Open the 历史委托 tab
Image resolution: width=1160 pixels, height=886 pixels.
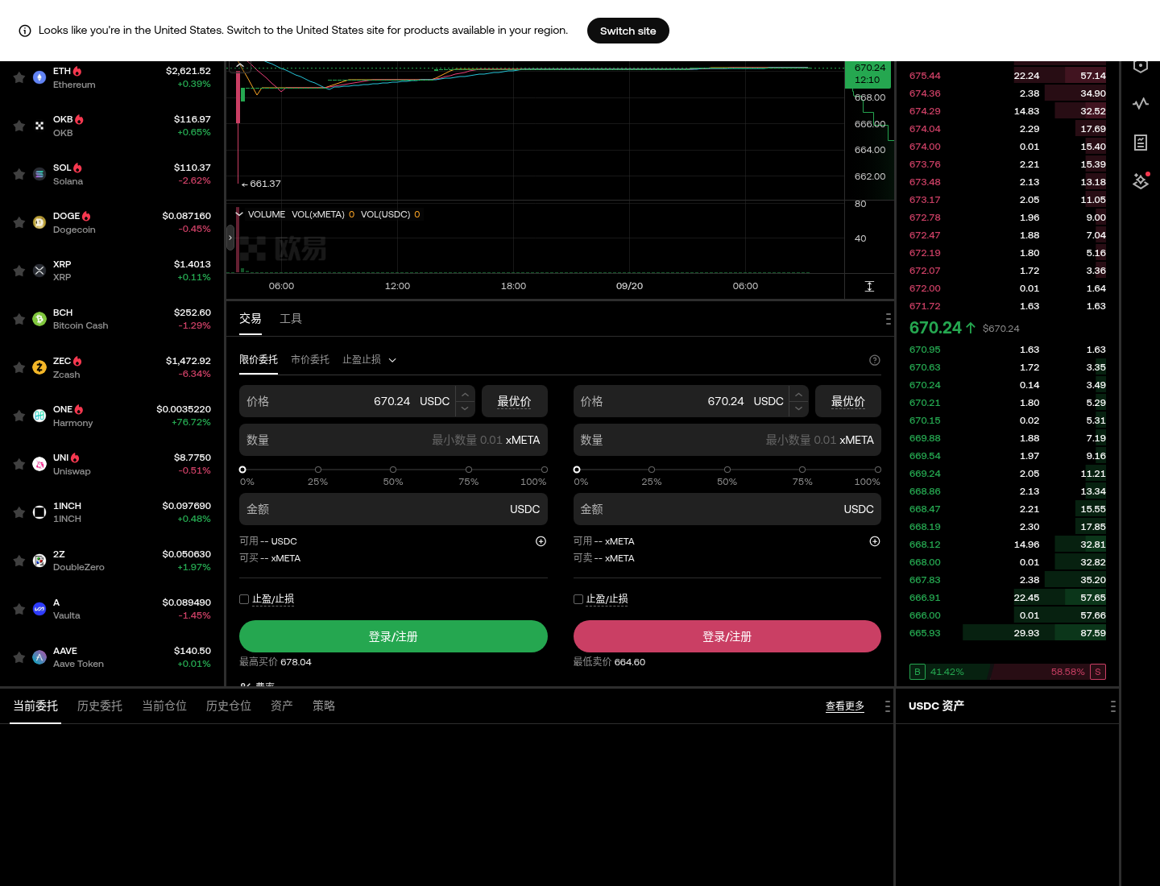[100, 706]
